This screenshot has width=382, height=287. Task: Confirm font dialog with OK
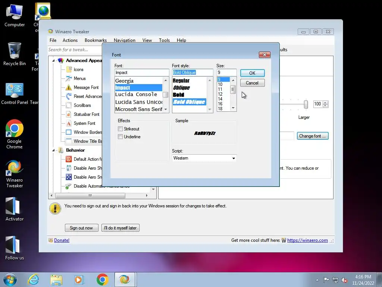click(253, 73)
